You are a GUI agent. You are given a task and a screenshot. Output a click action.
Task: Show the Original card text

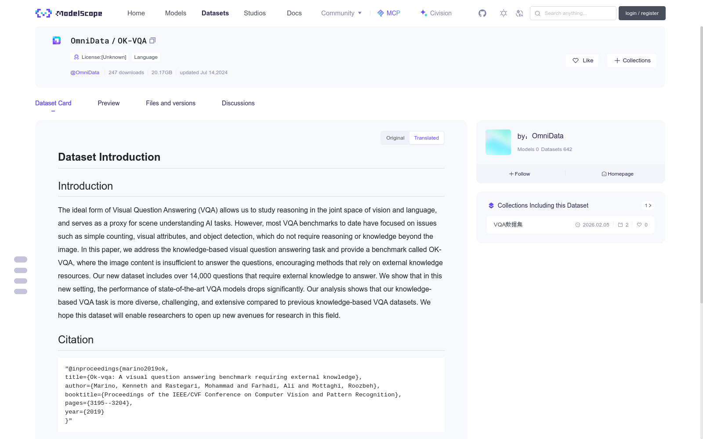pyautogui.click(x=395, y=138)
